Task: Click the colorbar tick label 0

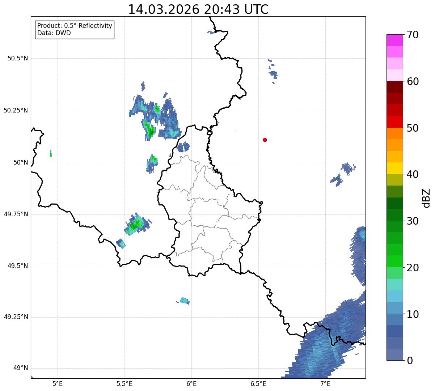Action: pos(410,361)
